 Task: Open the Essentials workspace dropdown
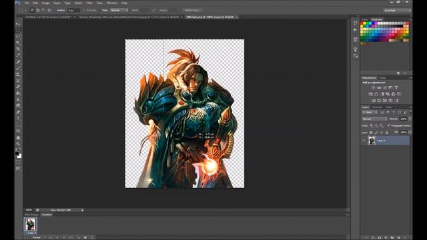point(397,11)
